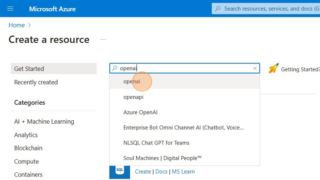
Task: Click inside marketplace search field with openai
Action: (185, 68)
